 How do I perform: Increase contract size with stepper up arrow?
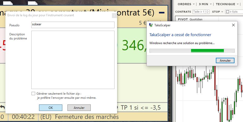tap(208, 11)
